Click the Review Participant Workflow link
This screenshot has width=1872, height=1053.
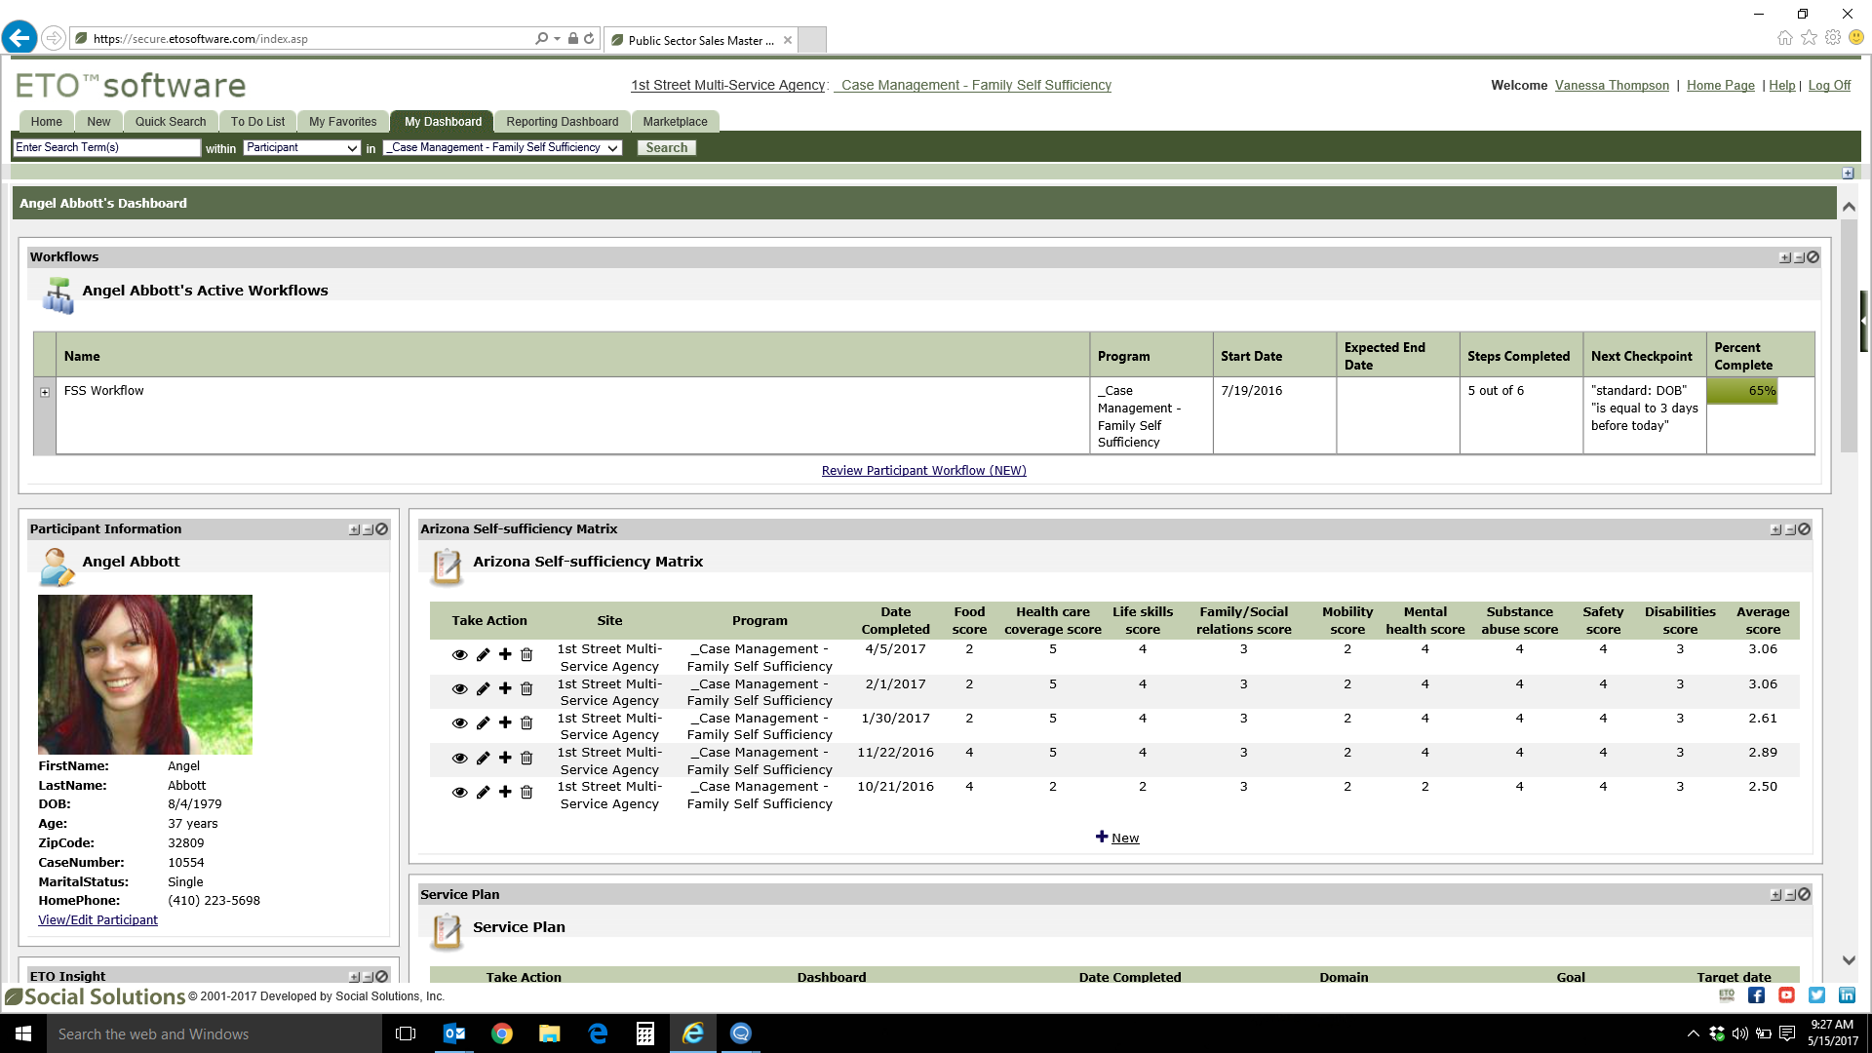click(923, 470)
